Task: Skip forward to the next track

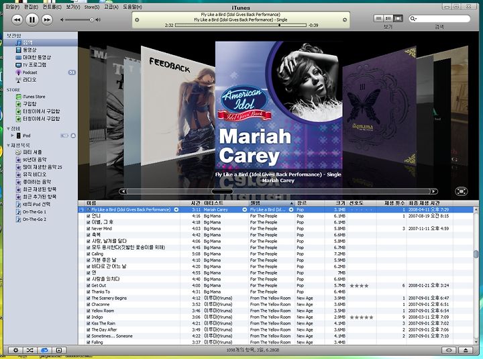Action: coord(46,20)
